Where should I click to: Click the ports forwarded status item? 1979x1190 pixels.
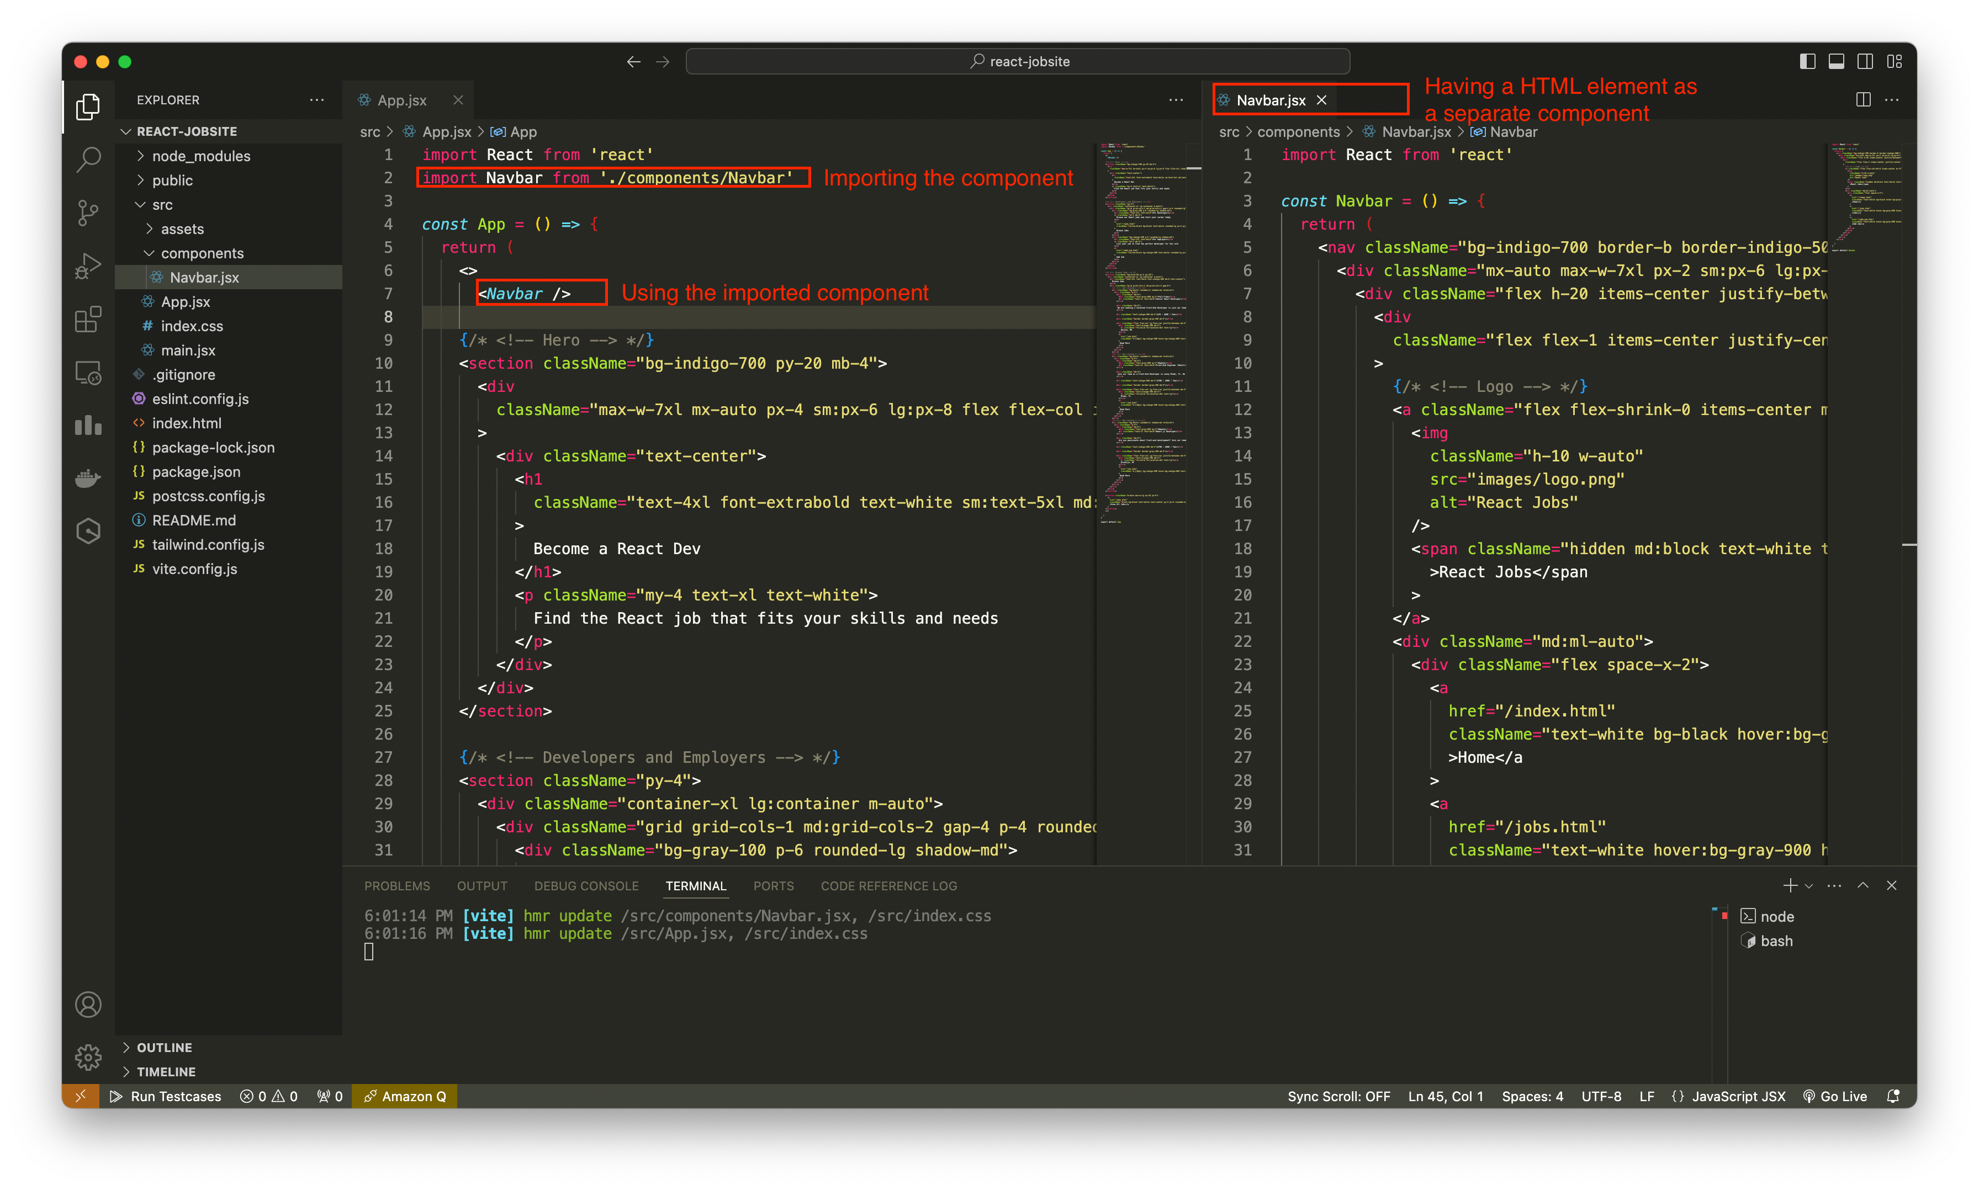pos(330,1096)
